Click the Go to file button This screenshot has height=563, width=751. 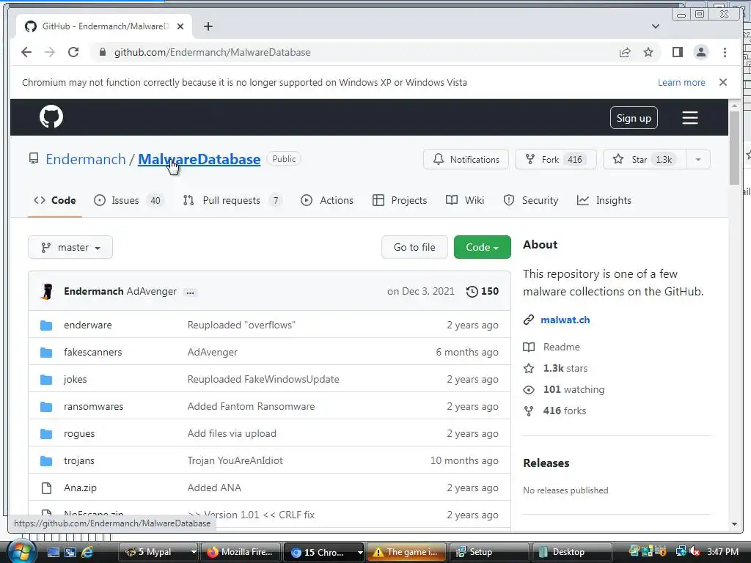point(414,247)
